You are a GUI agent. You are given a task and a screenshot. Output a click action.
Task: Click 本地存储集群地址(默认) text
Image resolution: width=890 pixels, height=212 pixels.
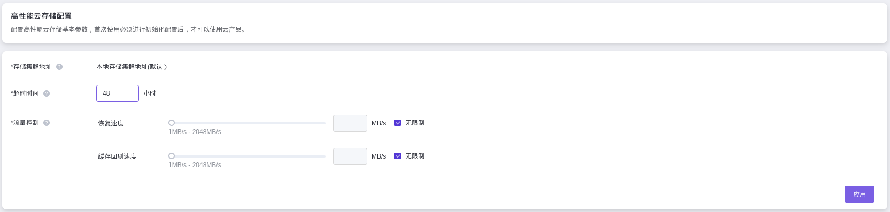(131, 67)
